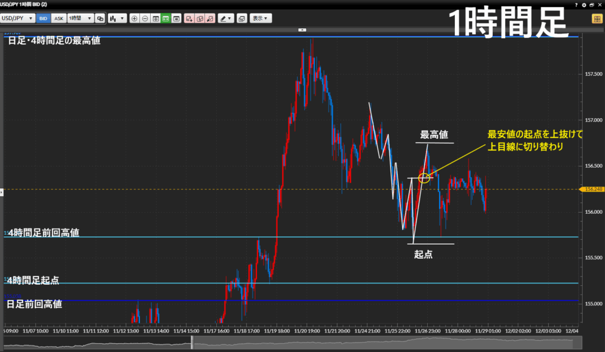Zoom in with the plus magnifier icon

134,18
